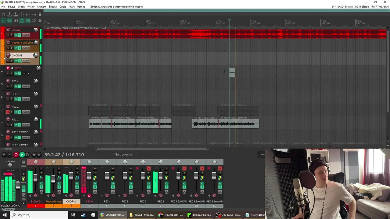Open input dropdown arrow on REC 0 track
Image resolution: width=390 pixels, height=219 pixels.
(x=28, y=73)
